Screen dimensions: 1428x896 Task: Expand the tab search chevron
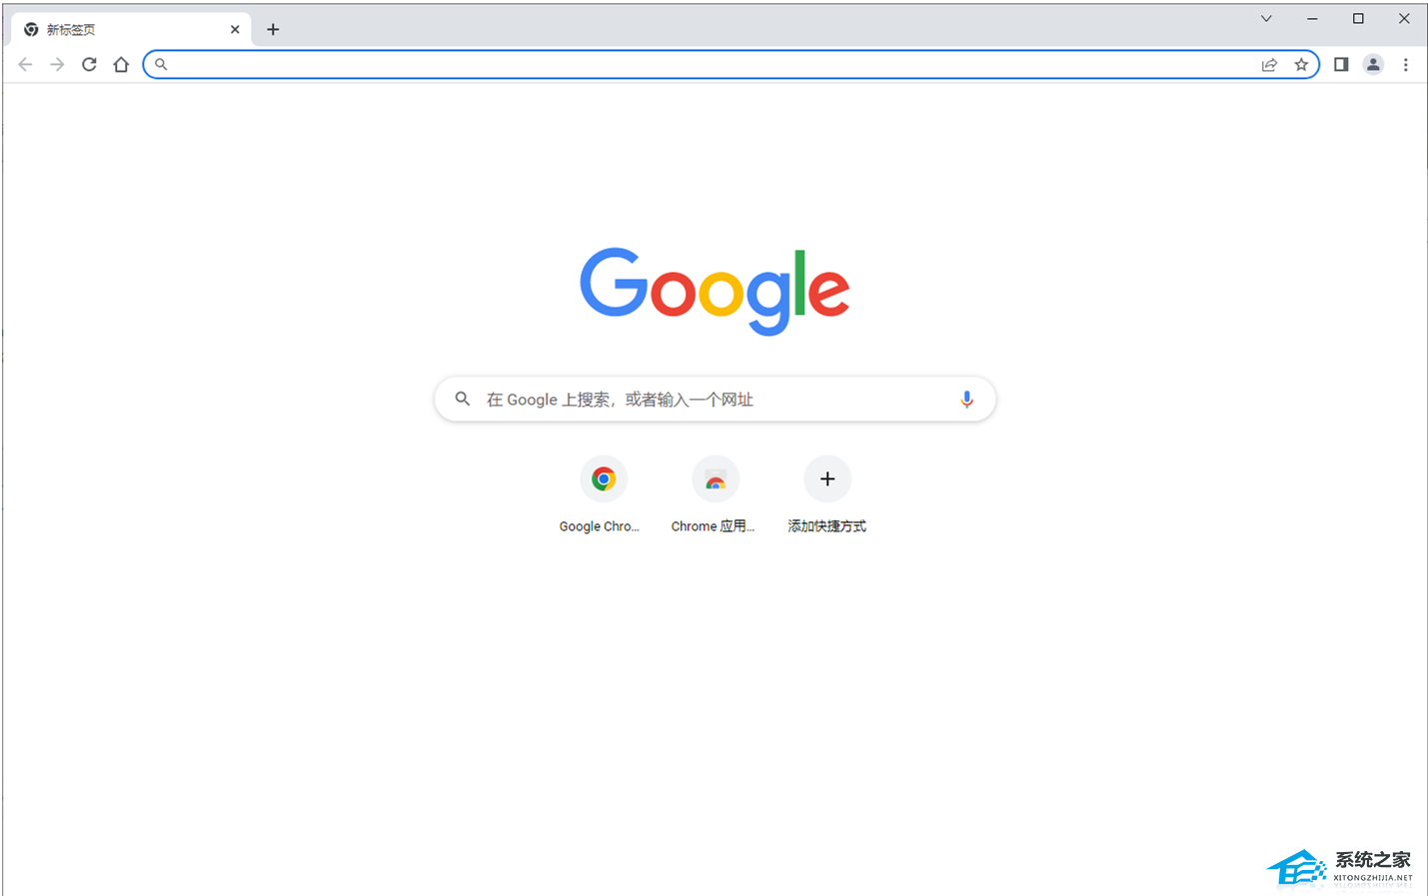1266,19
